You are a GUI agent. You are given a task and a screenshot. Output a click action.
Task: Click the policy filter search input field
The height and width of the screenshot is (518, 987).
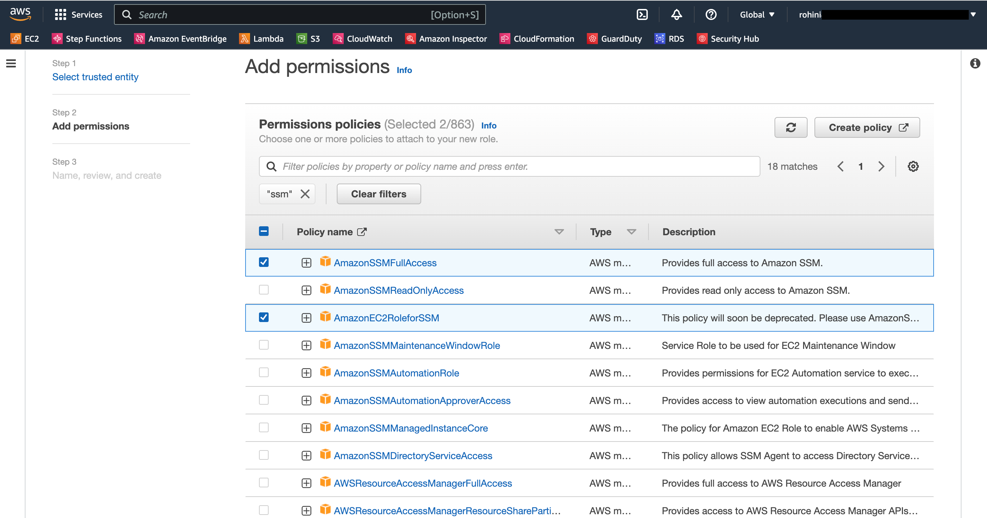click(509, 167)
